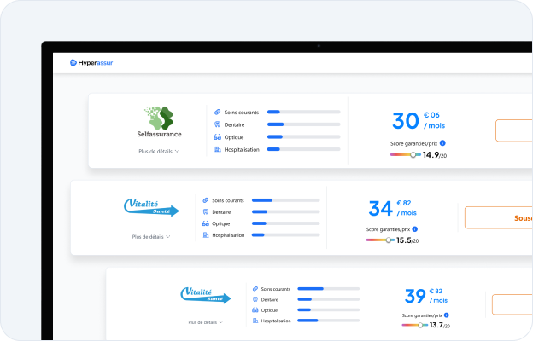Click the orange button on the Selfassurance offer
Viewport: 533px width, 341px height.
pyautogui.click(x=513, y=130)
